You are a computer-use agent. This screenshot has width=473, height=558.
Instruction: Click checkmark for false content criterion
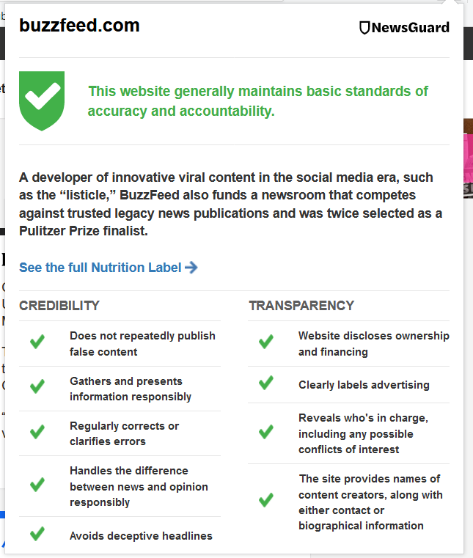pos(37,342)
